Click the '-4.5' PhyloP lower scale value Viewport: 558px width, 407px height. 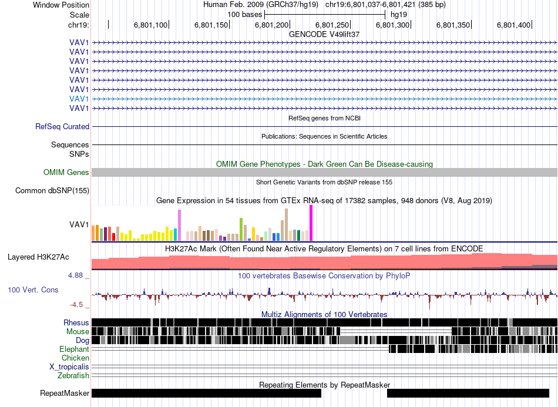tap(76, 305)
